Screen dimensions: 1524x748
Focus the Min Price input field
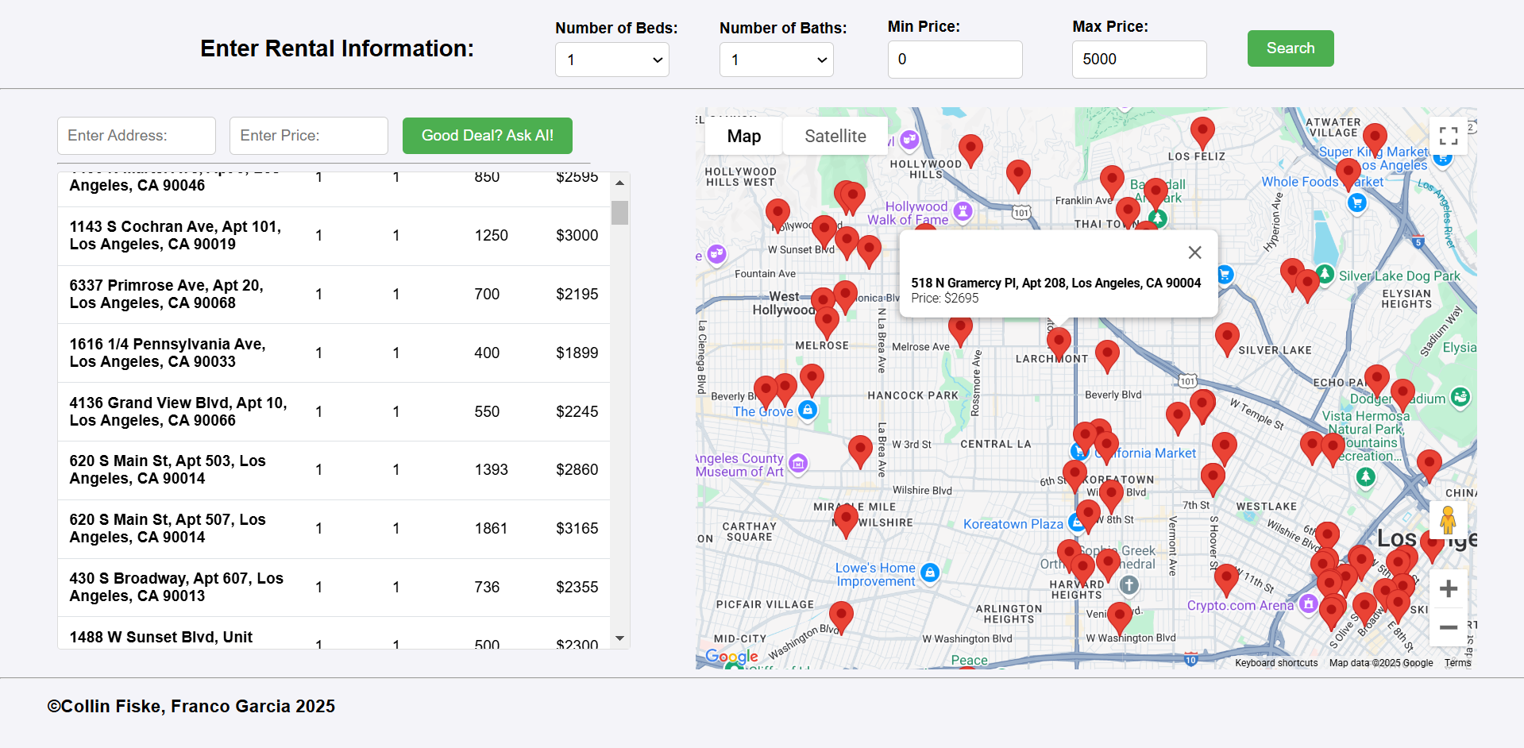[955, 60]
